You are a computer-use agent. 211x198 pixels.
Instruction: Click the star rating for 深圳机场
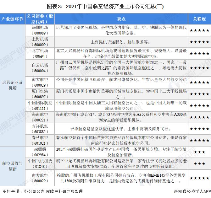199,30
